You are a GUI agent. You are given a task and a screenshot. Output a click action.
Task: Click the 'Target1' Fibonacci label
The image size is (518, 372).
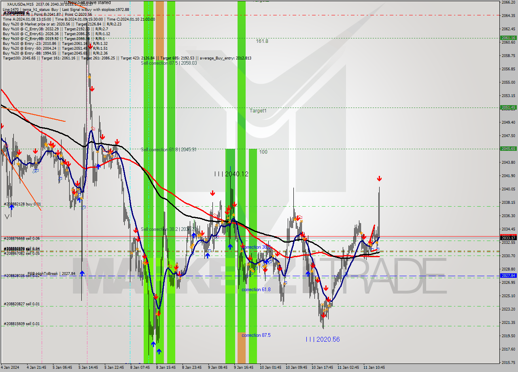coord(258,111)
